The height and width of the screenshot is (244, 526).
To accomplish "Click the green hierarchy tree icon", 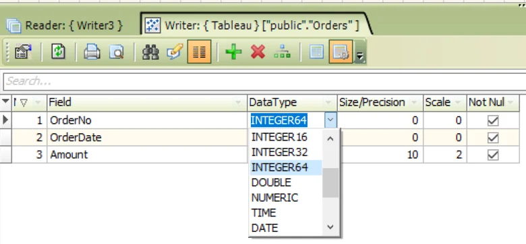I will (x=282, y=52).
